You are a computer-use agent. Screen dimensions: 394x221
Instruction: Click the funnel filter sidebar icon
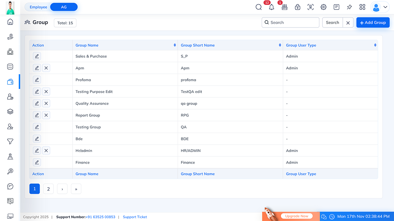tap(10, 141)
